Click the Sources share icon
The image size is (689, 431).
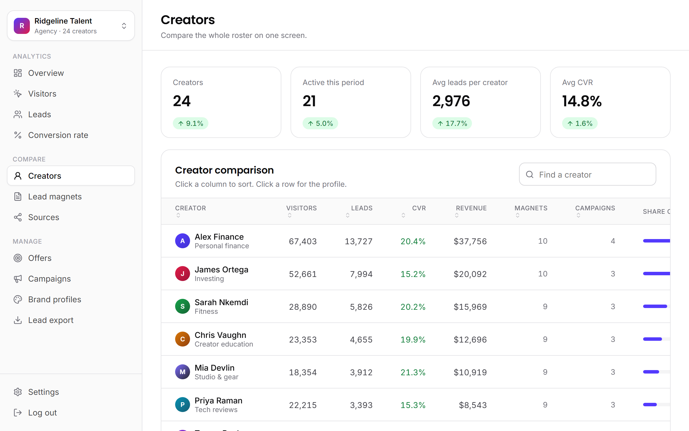[18, 217]
